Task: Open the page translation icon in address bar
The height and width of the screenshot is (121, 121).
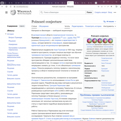Action: point(108,7)
